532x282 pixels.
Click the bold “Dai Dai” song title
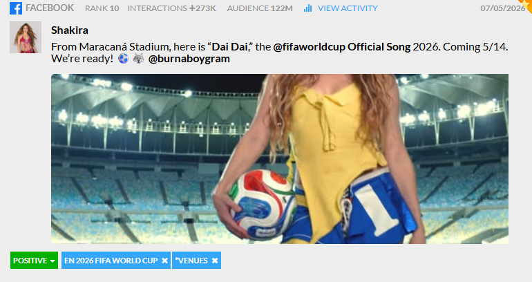coord(229,47)
